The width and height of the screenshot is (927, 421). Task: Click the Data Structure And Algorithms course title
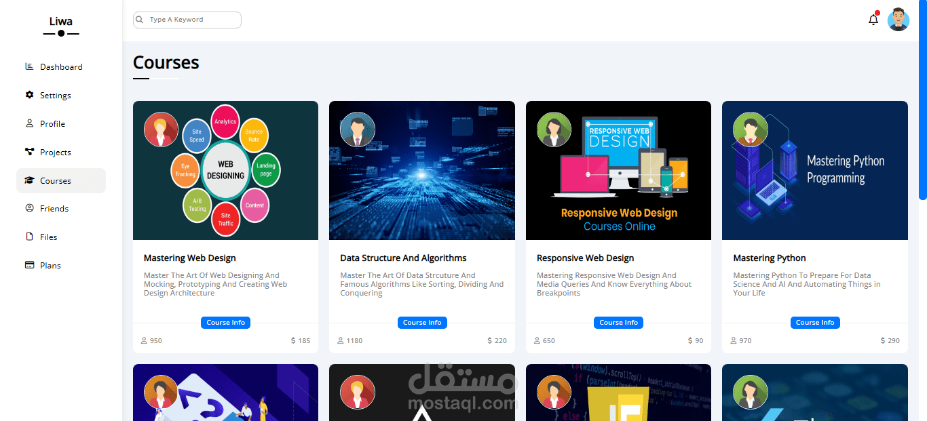[403, 258]
